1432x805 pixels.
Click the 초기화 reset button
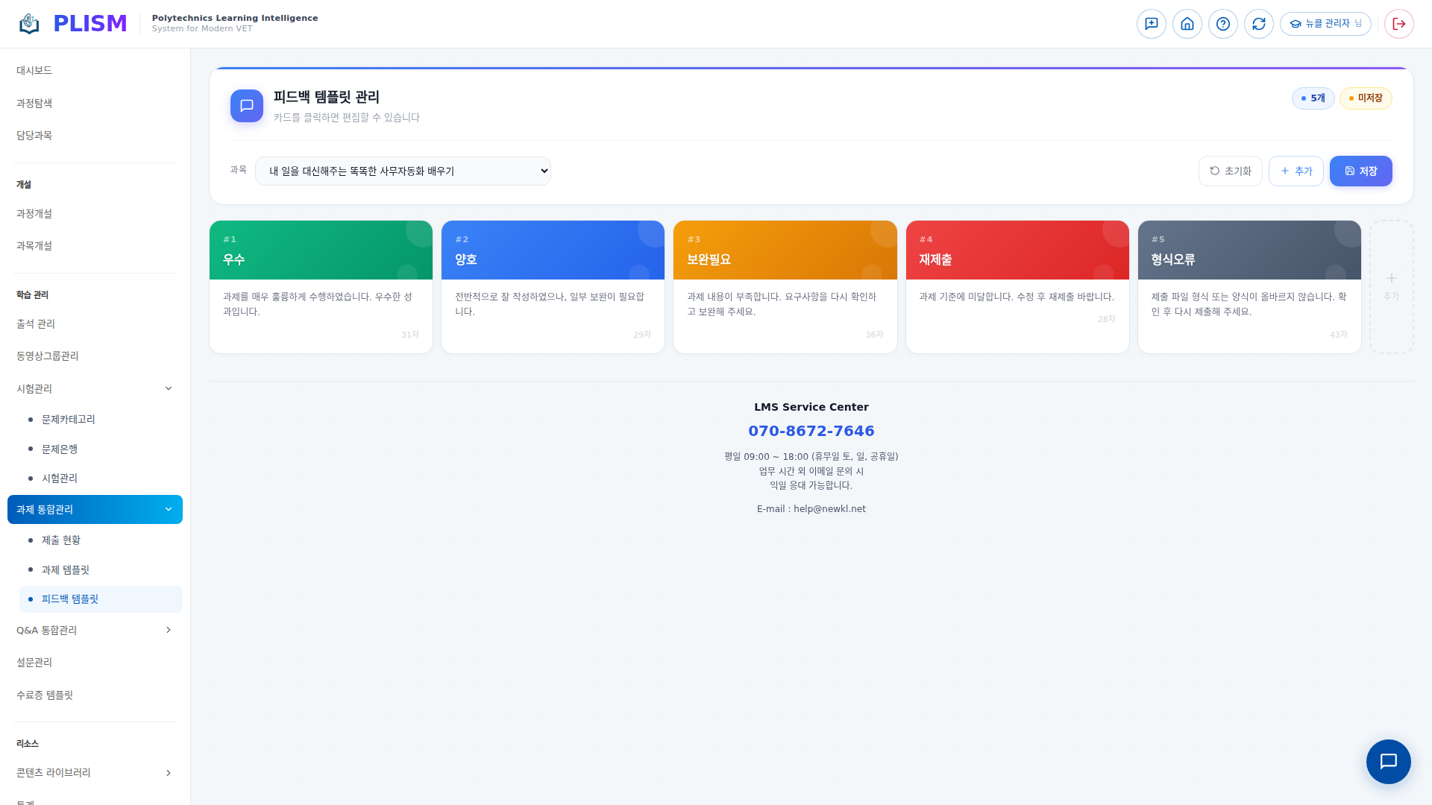pyautogui.click(x=1230, y=171)
